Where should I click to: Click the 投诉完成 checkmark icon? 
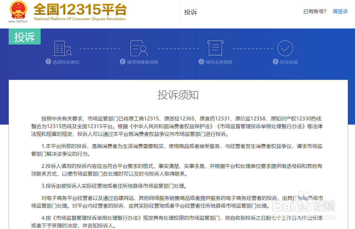(x=285, y=48)
